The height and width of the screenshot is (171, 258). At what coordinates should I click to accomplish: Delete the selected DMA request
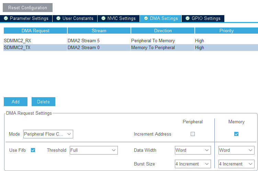pos(43,102)
